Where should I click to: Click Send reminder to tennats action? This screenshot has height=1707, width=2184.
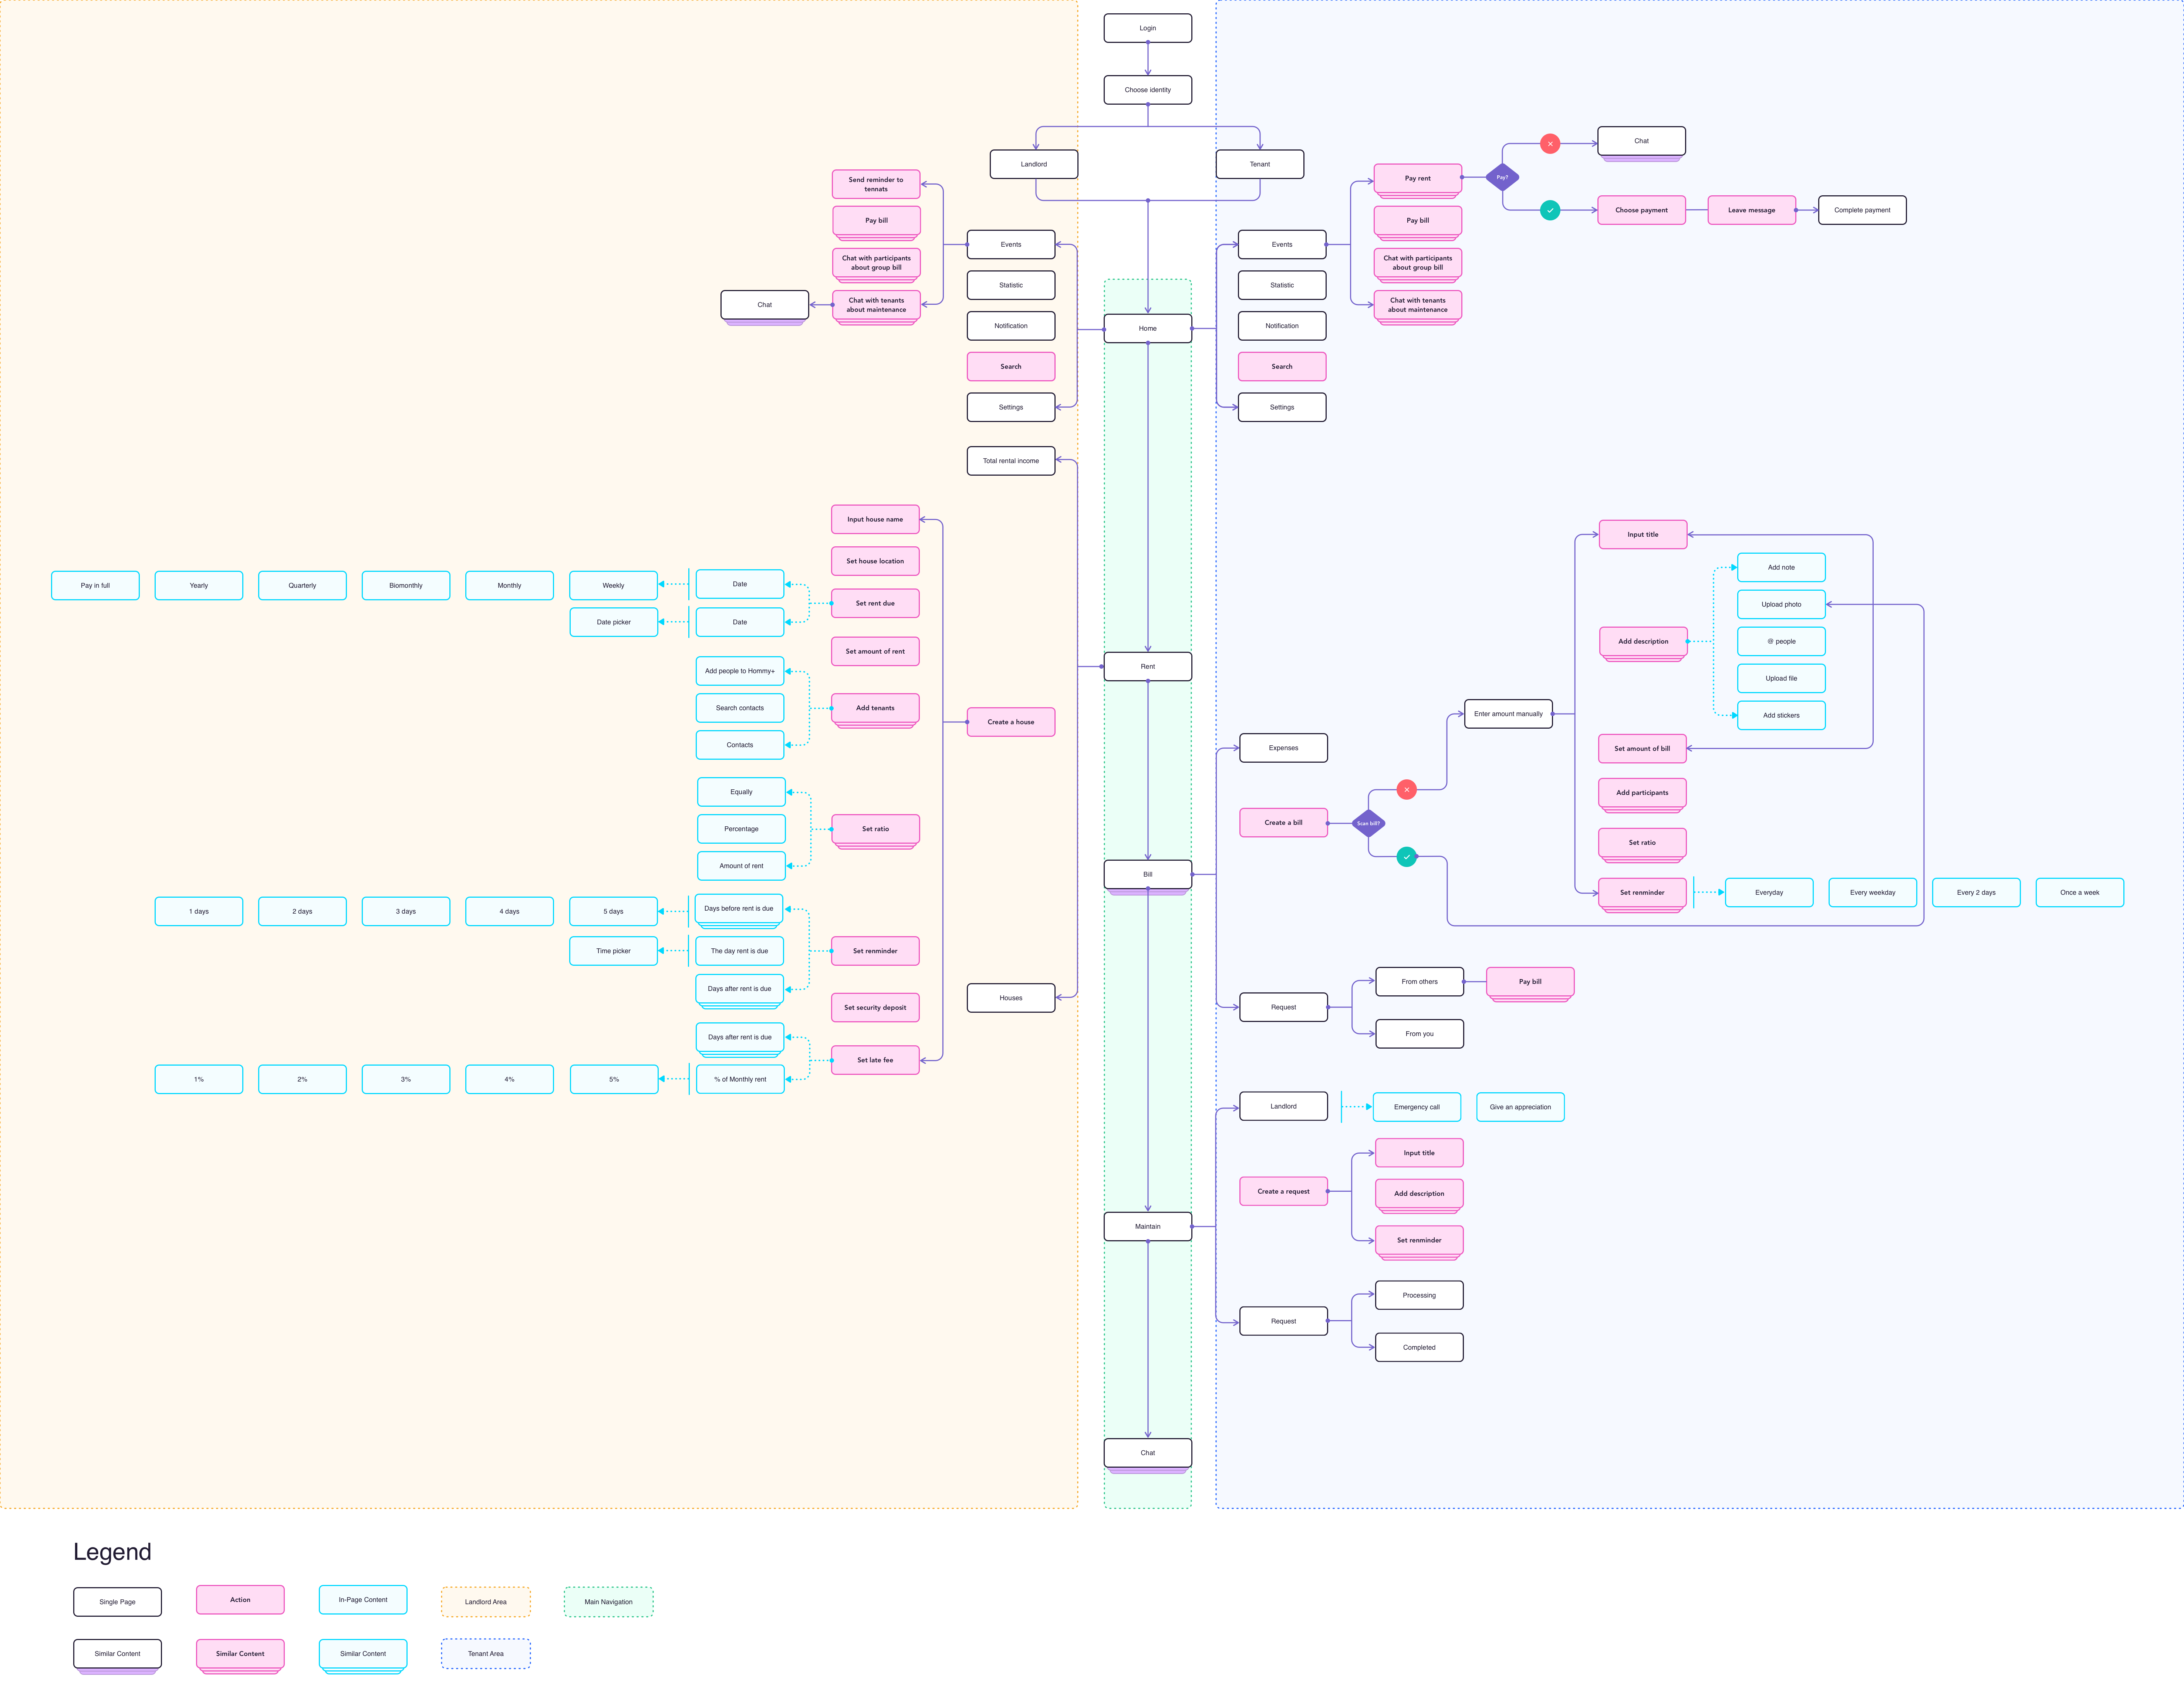[876, 184]
